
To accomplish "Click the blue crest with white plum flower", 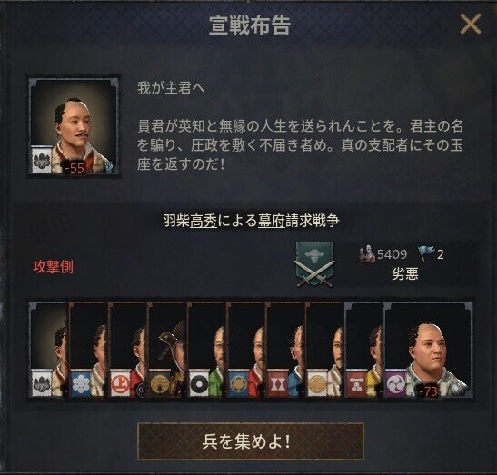I will [x=81, y=383].
